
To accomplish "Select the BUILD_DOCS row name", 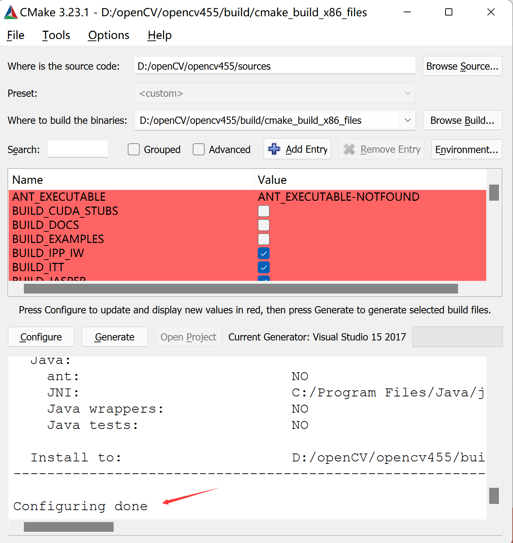I will tap(45, 225).
